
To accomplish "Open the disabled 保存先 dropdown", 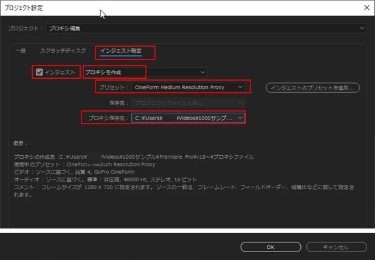I will pos(188,103).
